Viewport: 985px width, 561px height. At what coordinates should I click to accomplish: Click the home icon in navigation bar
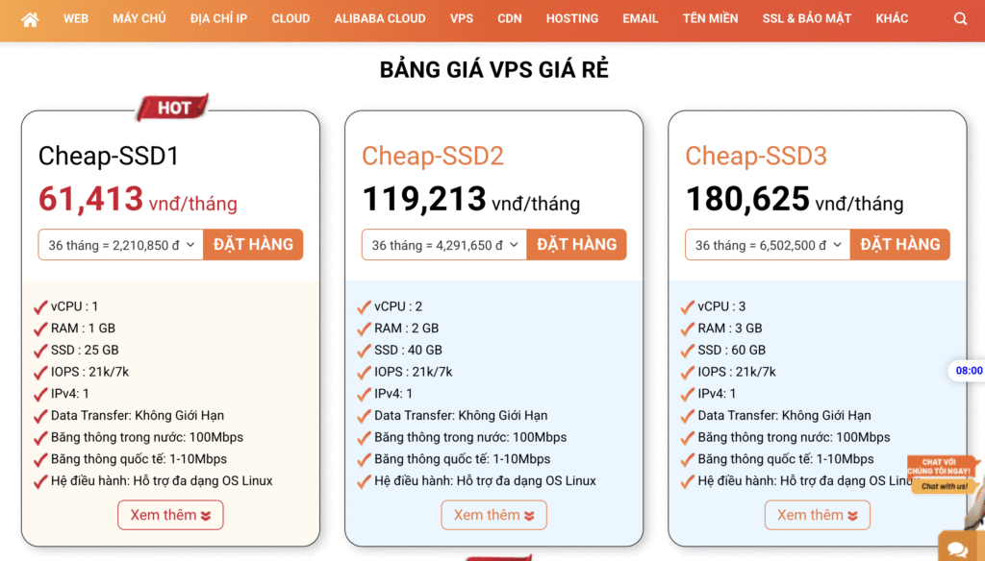point(30,19)
